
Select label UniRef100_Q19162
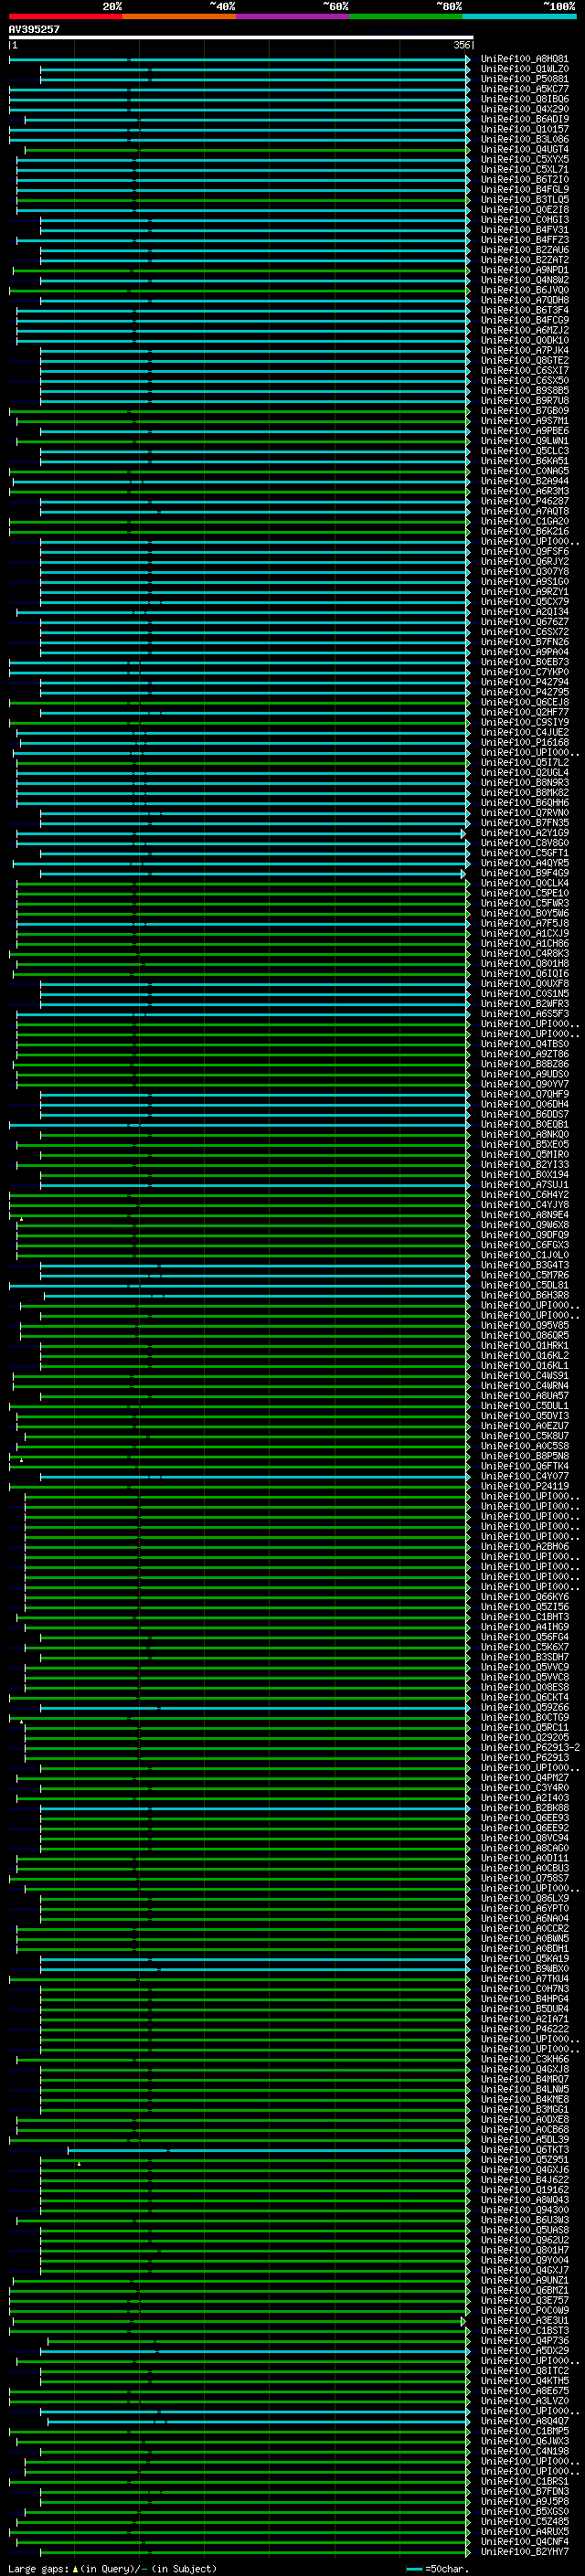525,2189
